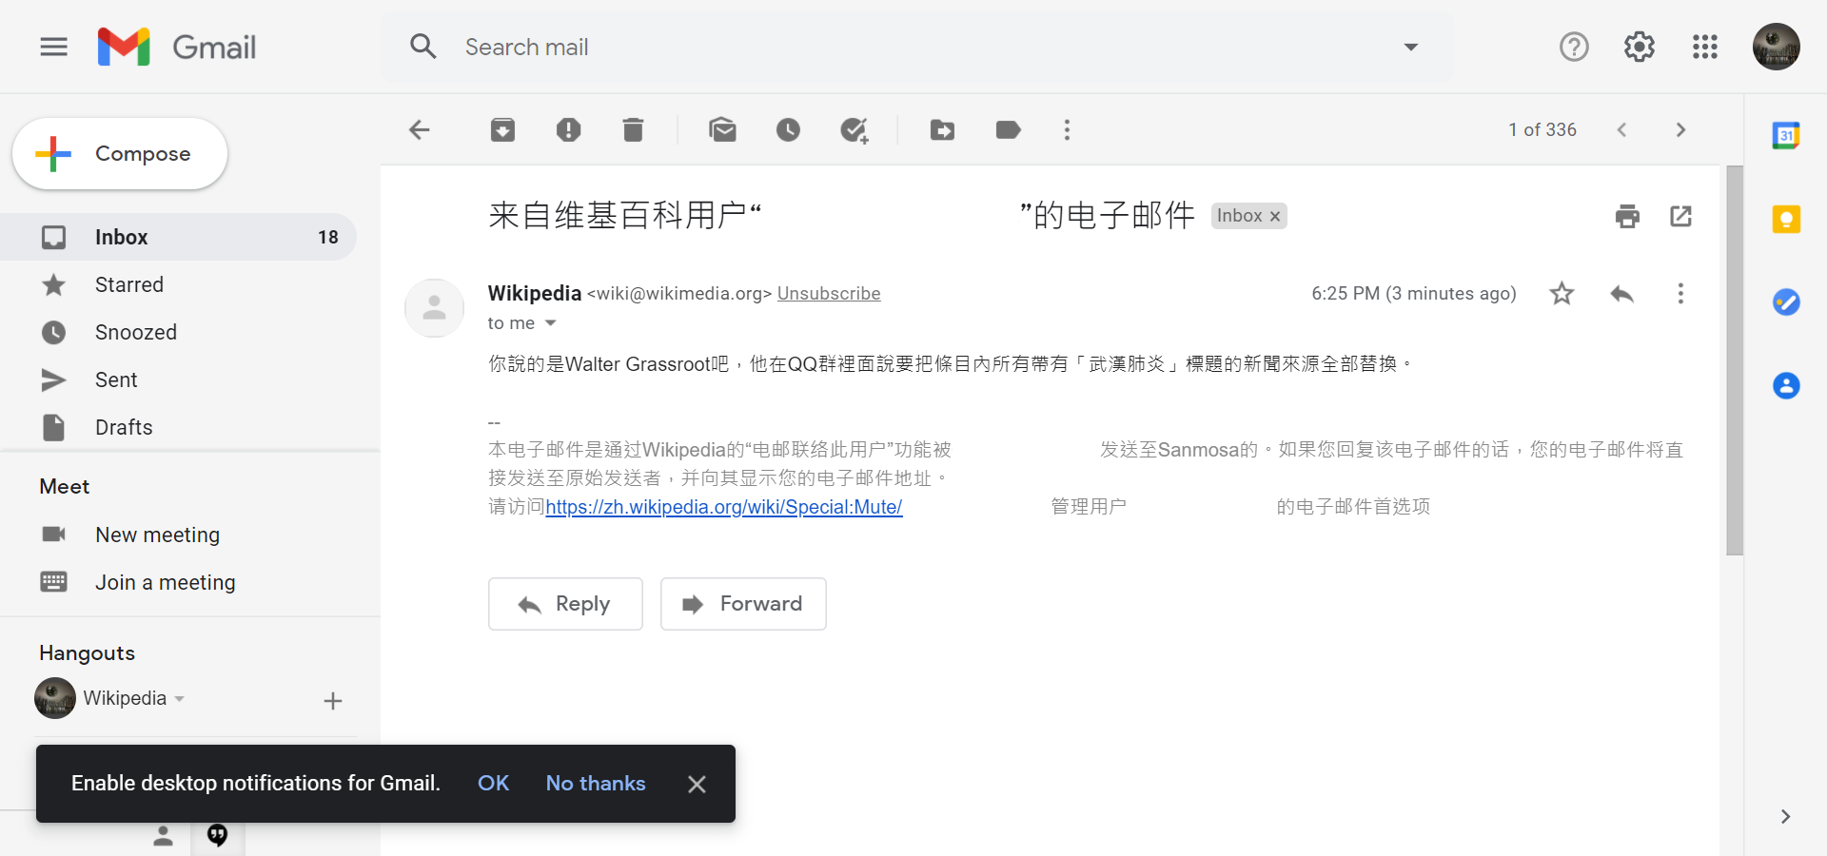Add this email to Tasks
Image resolution: width=1827 pixels, height=856 pixels.
[x=855, y=129]
